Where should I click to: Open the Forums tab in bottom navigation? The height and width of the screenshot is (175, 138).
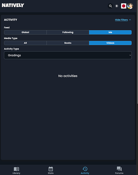click(x=119, y=170)
